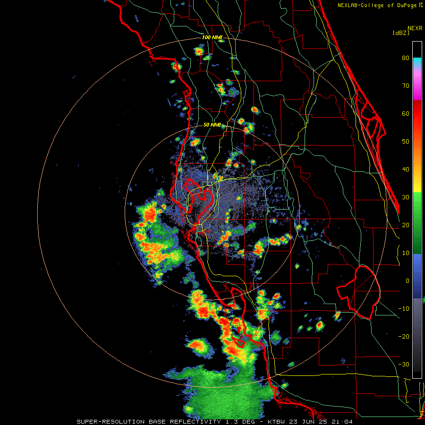Click the 20 value on the dBZ scale
Screen dimensions: 425x425
(x=406, y=225)
